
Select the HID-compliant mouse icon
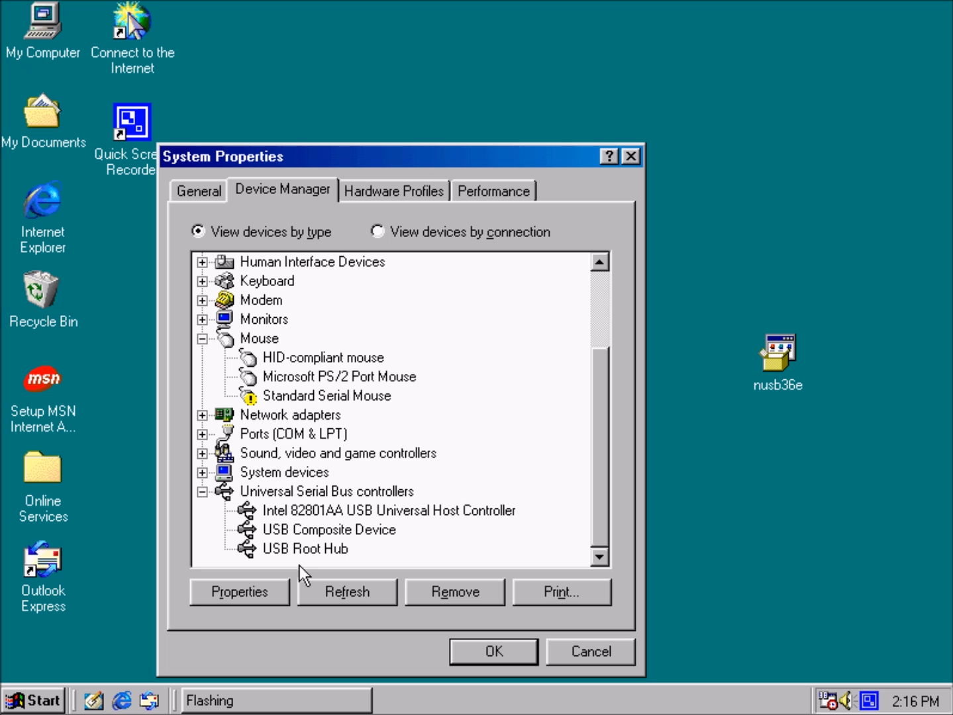click(x=249, y=358)
